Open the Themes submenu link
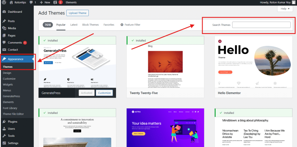 (8, 67)
